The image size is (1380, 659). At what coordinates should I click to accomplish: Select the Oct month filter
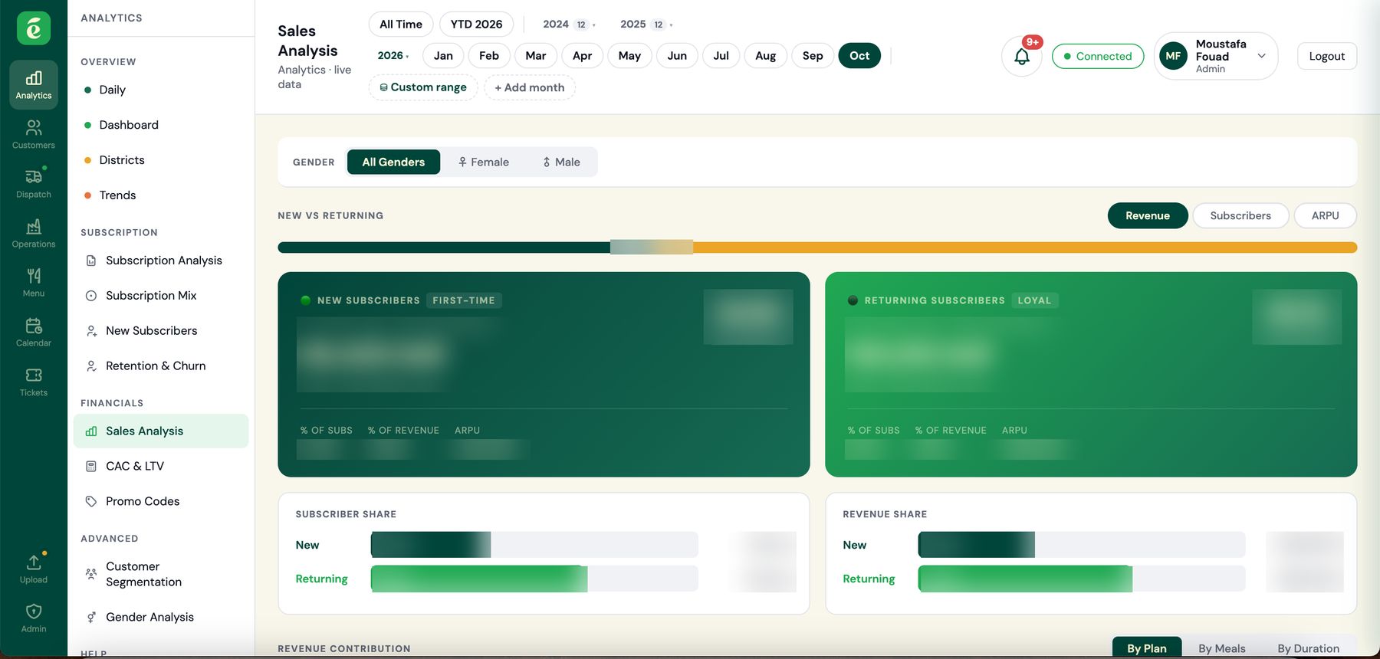click(x=859, y=55)
